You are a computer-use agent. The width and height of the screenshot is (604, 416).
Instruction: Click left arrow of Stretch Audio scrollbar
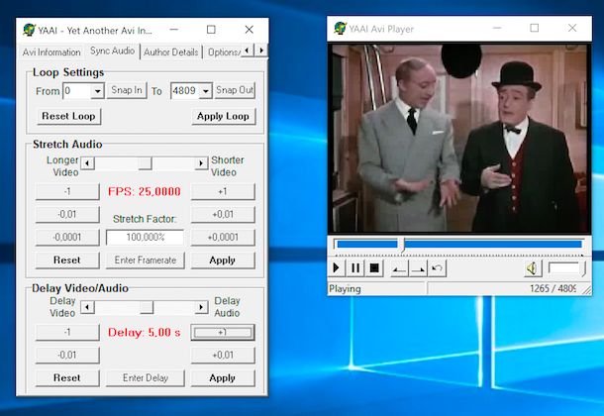[x=87, y=163]
